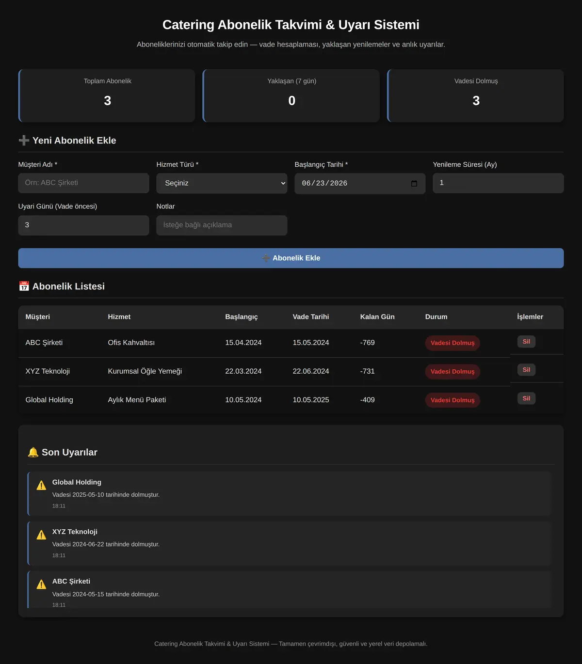
Task: Click the calendar icon beside Abonelik Listesi
Action: (x=24, y=286)
